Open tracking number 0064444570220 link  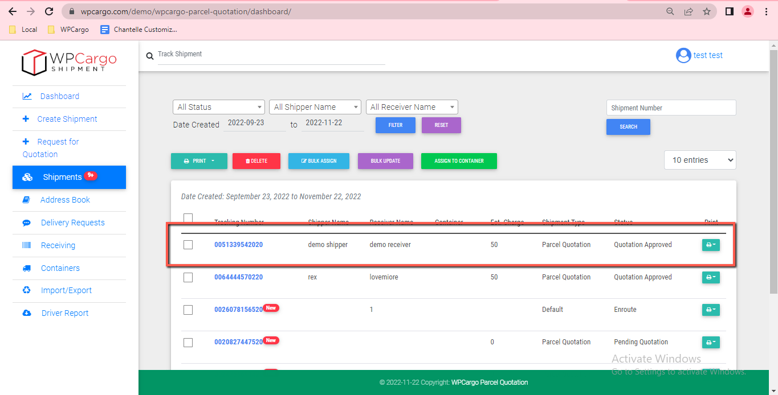pyautogui.click(x=238, y=277)
